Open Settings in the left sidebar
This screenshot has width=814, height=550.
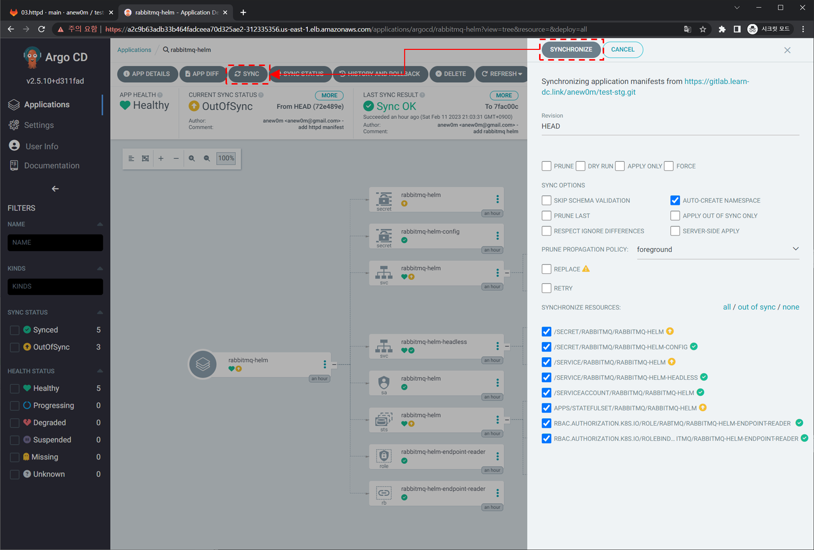39,125
